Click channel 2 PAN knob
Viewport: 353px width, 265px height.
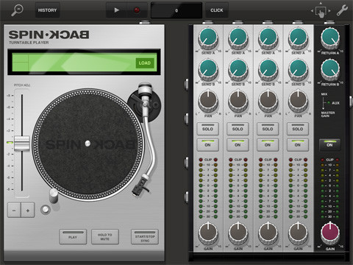(x=238, y=101)
